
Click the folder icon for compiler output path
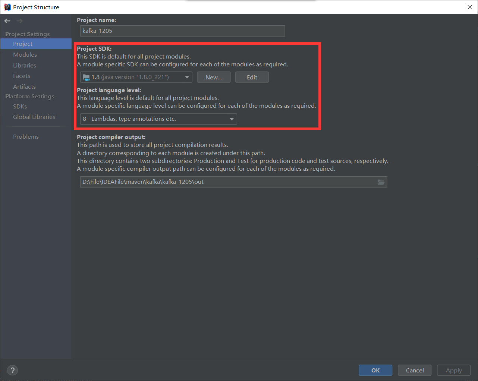381,182
